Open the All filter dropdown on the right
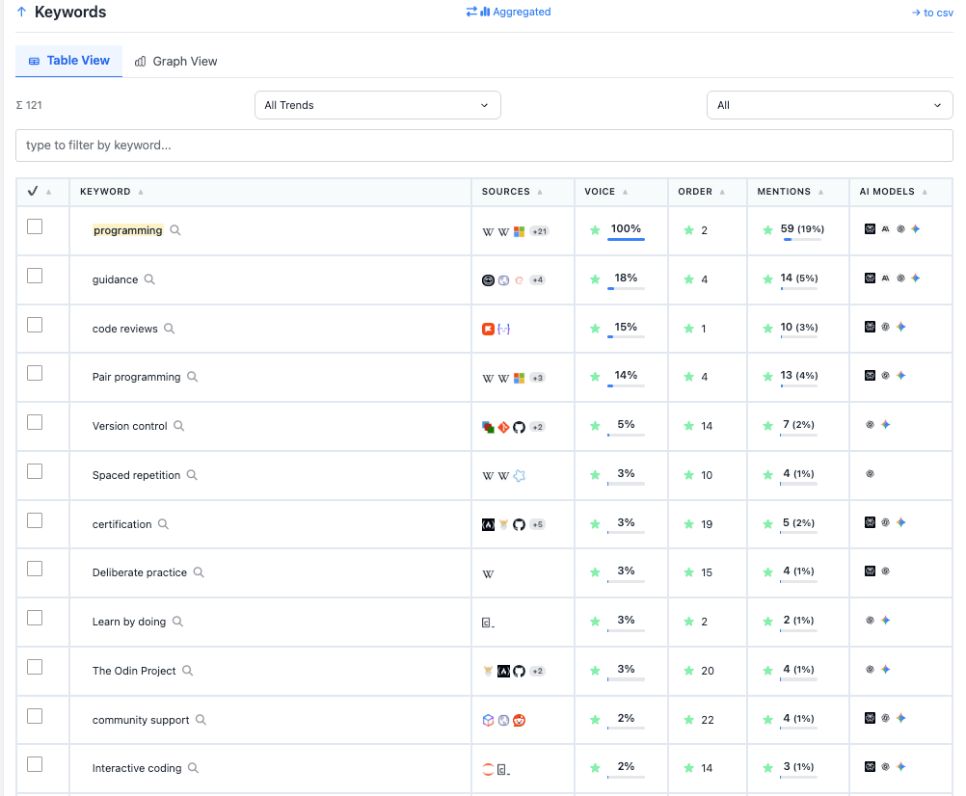 pyautogui.click(x=829, y=104)
